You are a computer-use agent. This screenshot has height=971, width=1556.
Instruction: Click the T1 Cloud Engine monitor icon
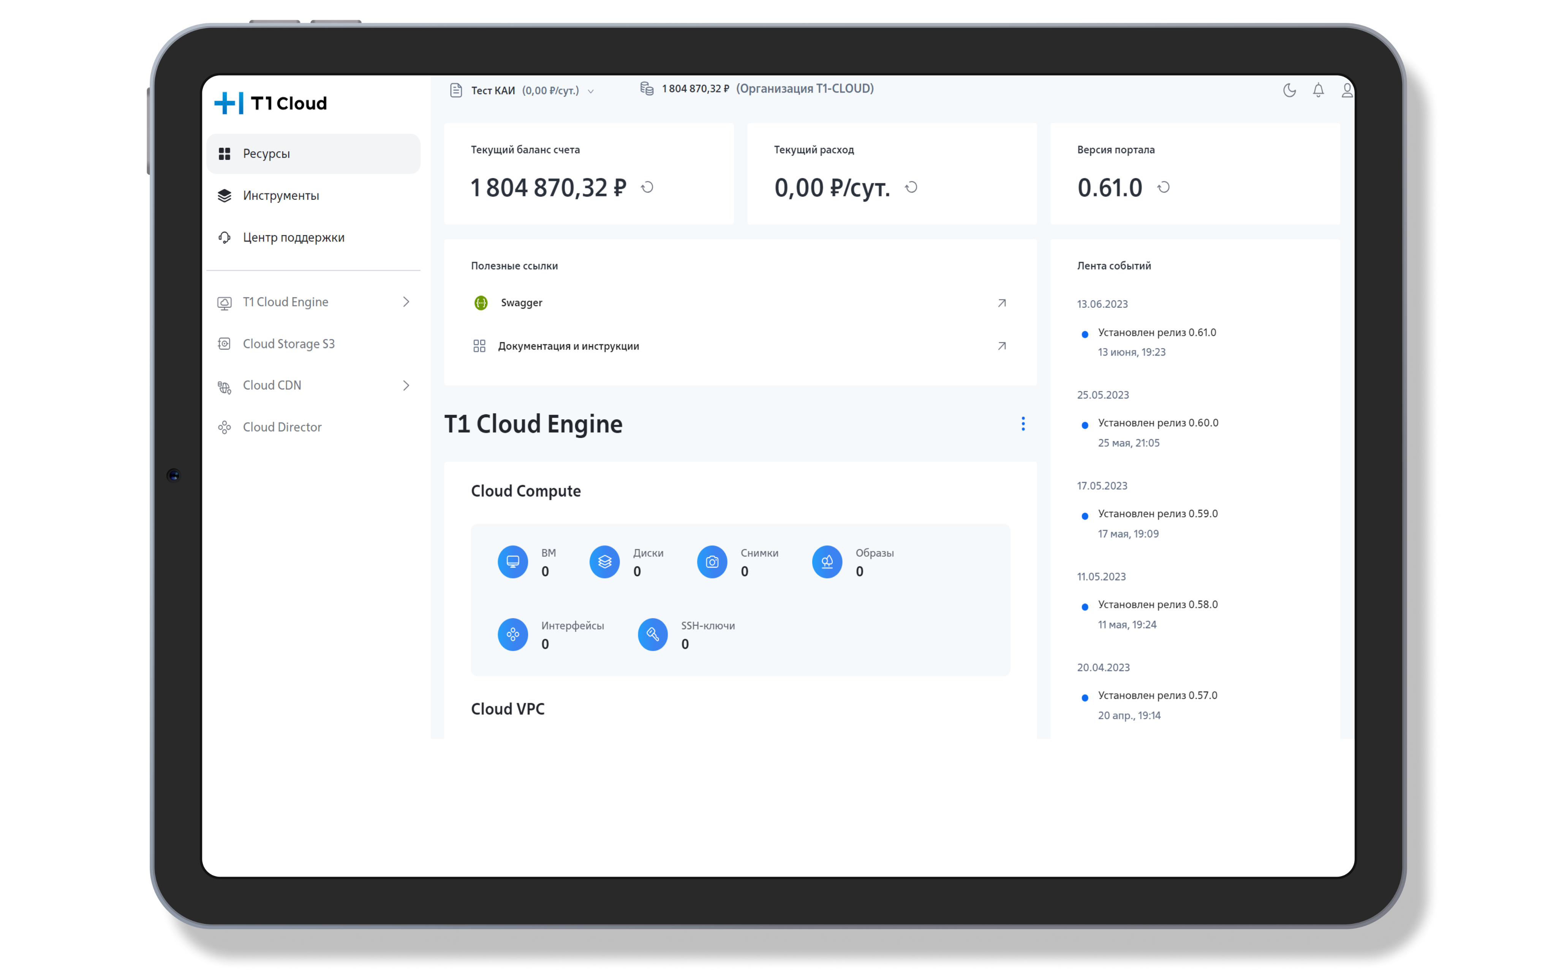(x=224, y=302)
